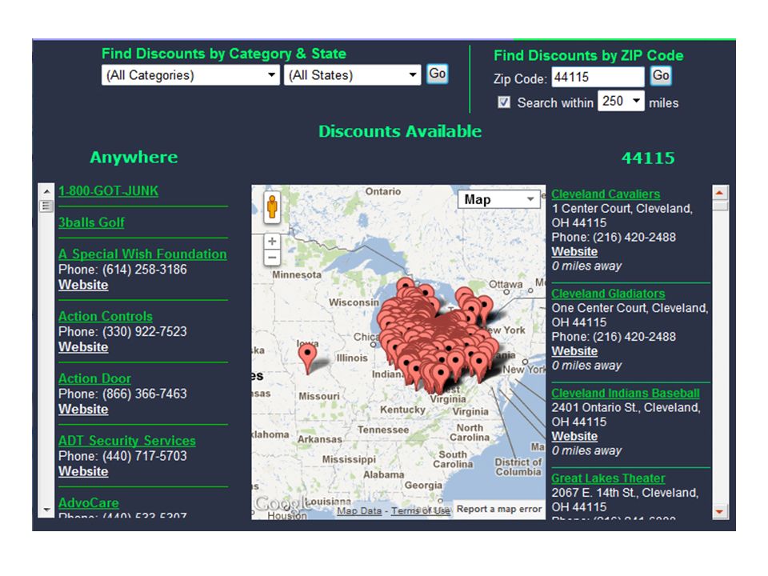Click the phone number (614) 258-3186
Image resolution: width=768 pixels, height=576 pixels.
point(145,270)
